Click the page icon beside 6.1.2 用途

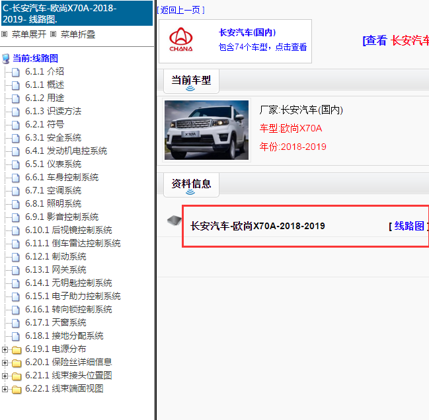pyautogui.click(x=16, y=98)
